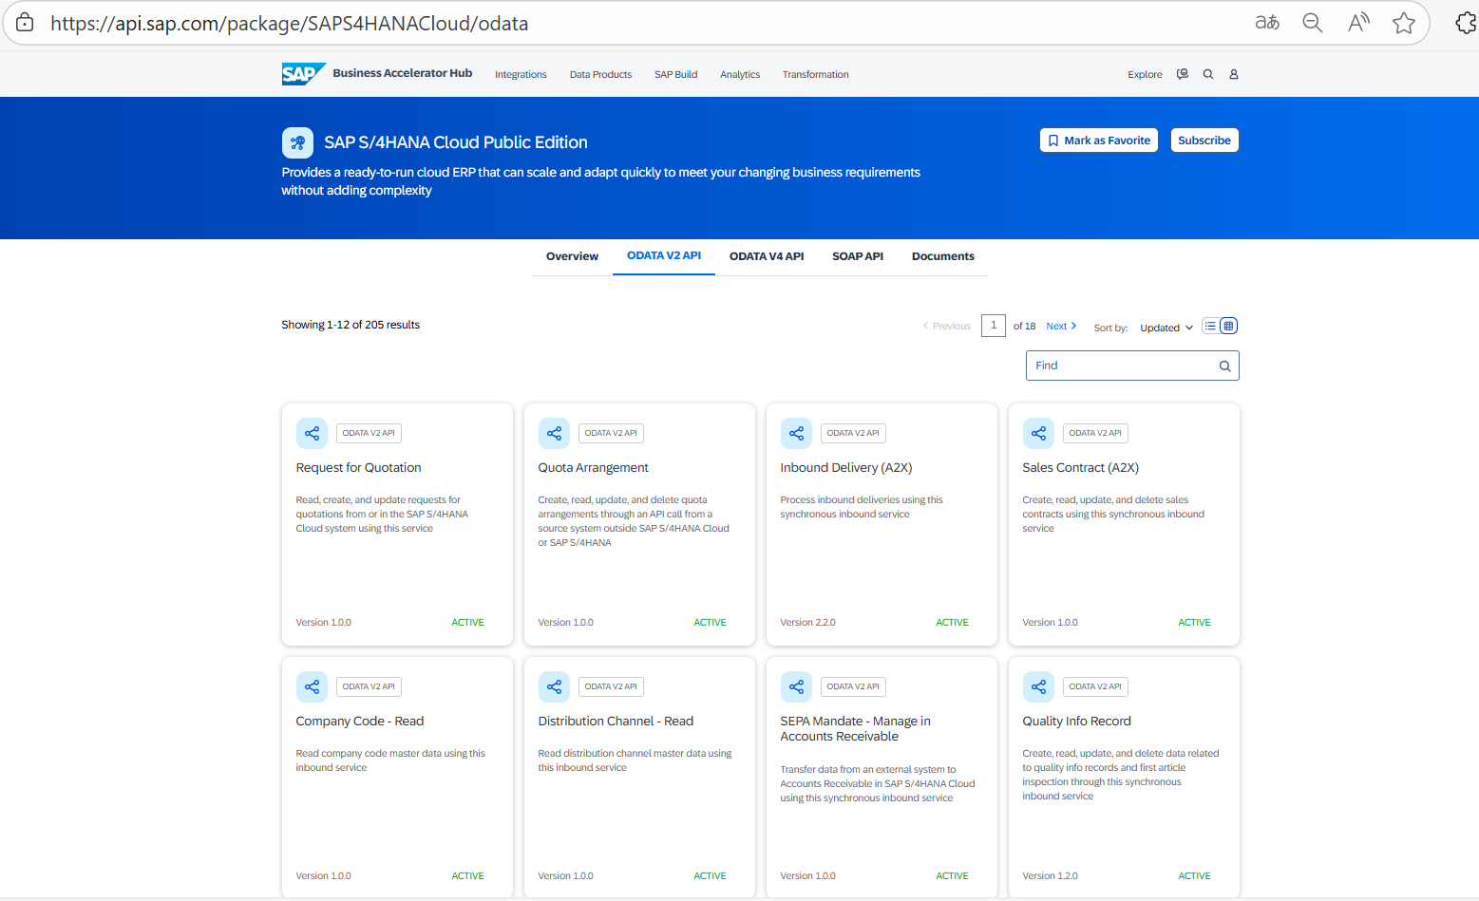1479x901 pixels.
Task: Toggle Mark as Favorite for this package
Action: 1098,140
